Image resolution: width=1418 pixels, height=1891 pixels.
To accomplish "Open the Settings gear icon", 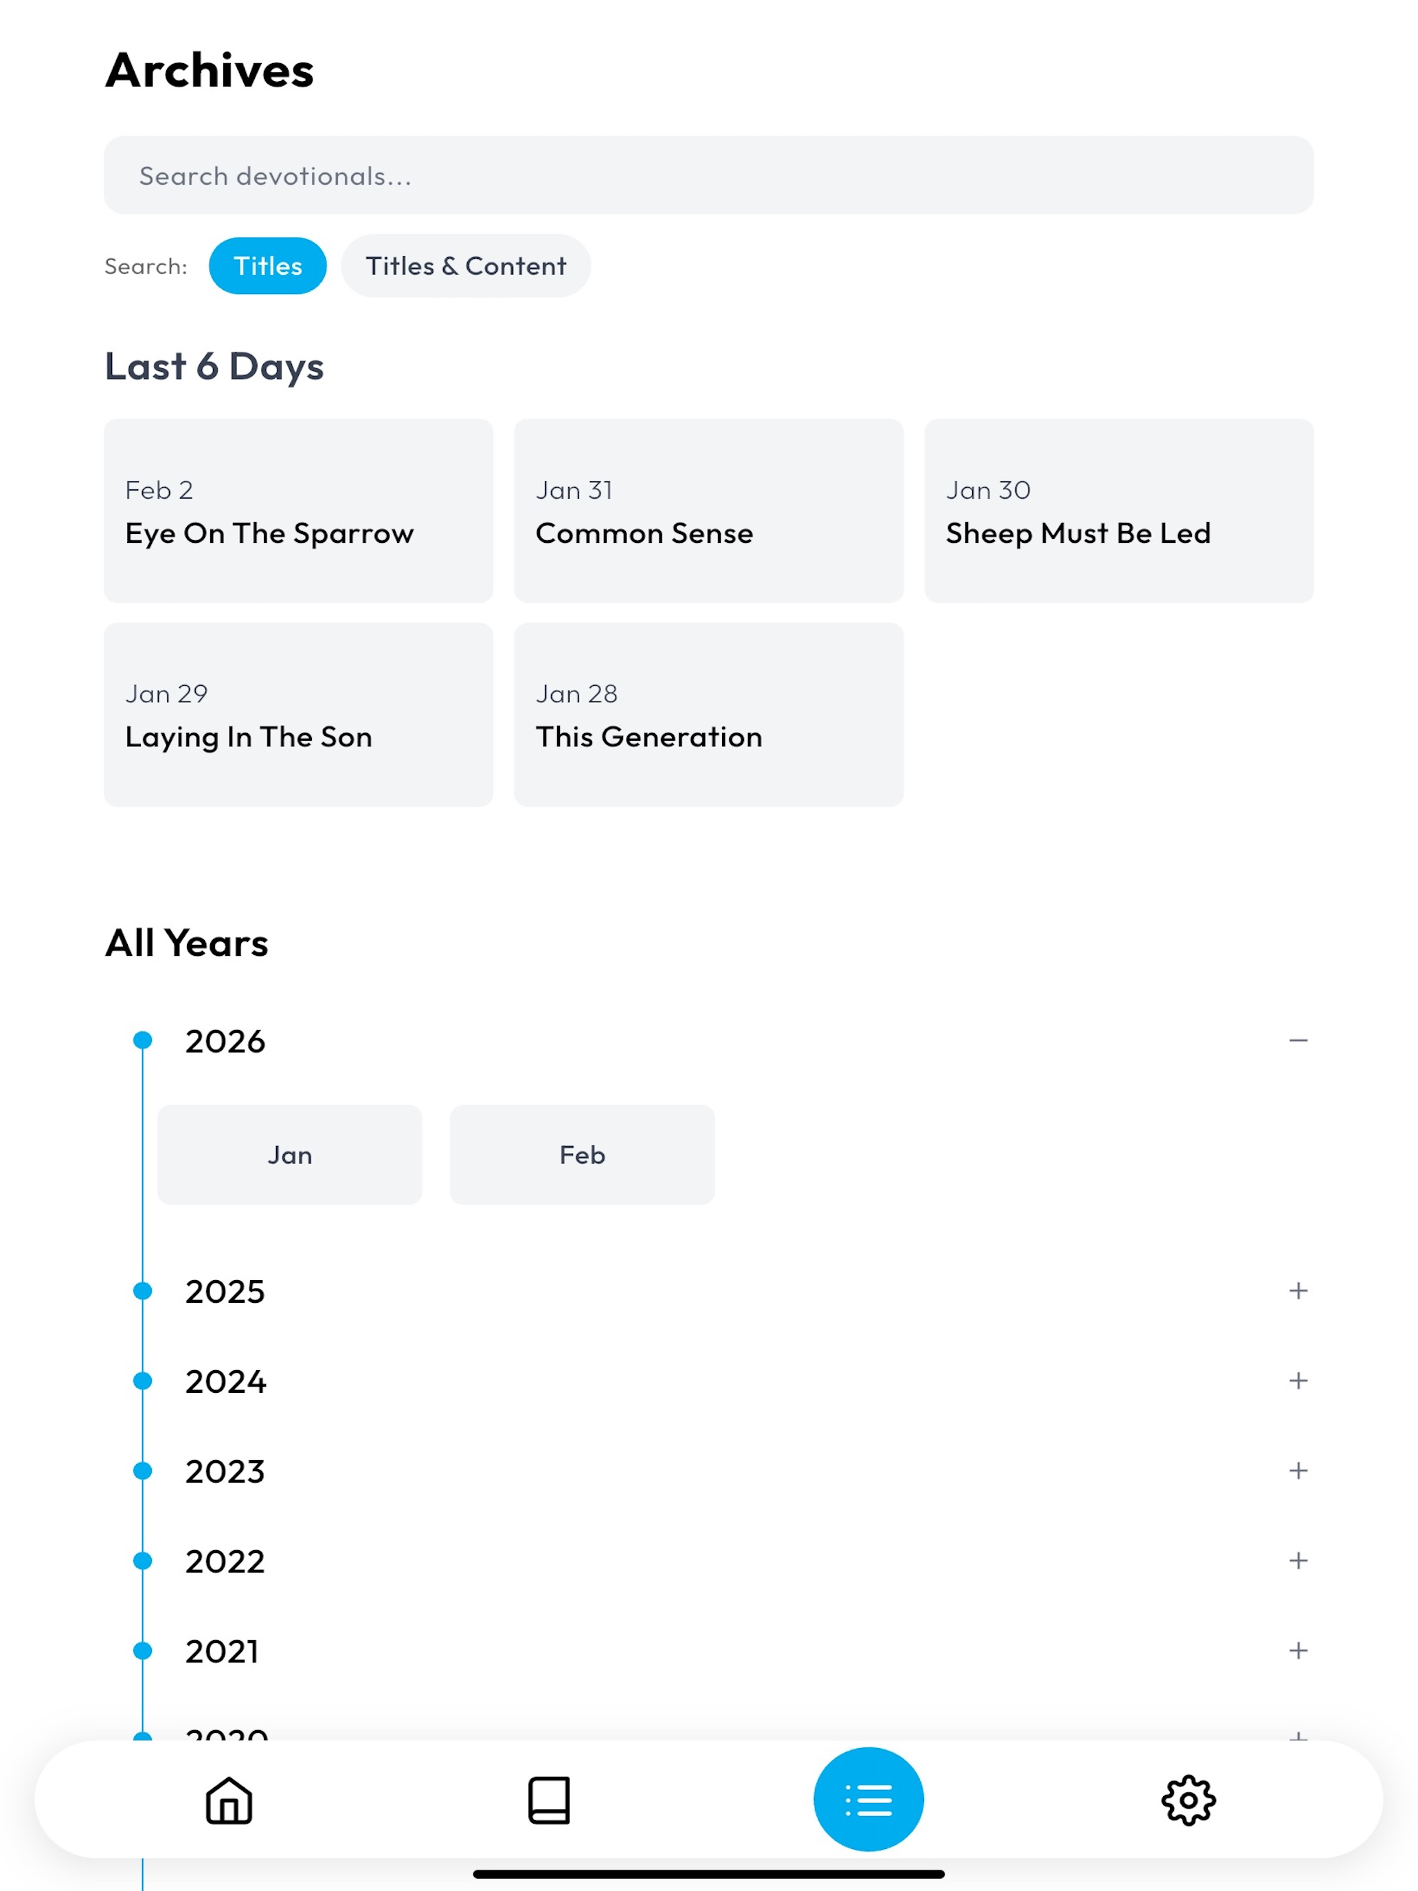I will click(1188, 1800).
